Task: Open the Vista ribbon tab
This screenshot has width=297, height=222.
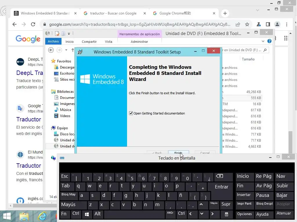Action: click(108, 42)
